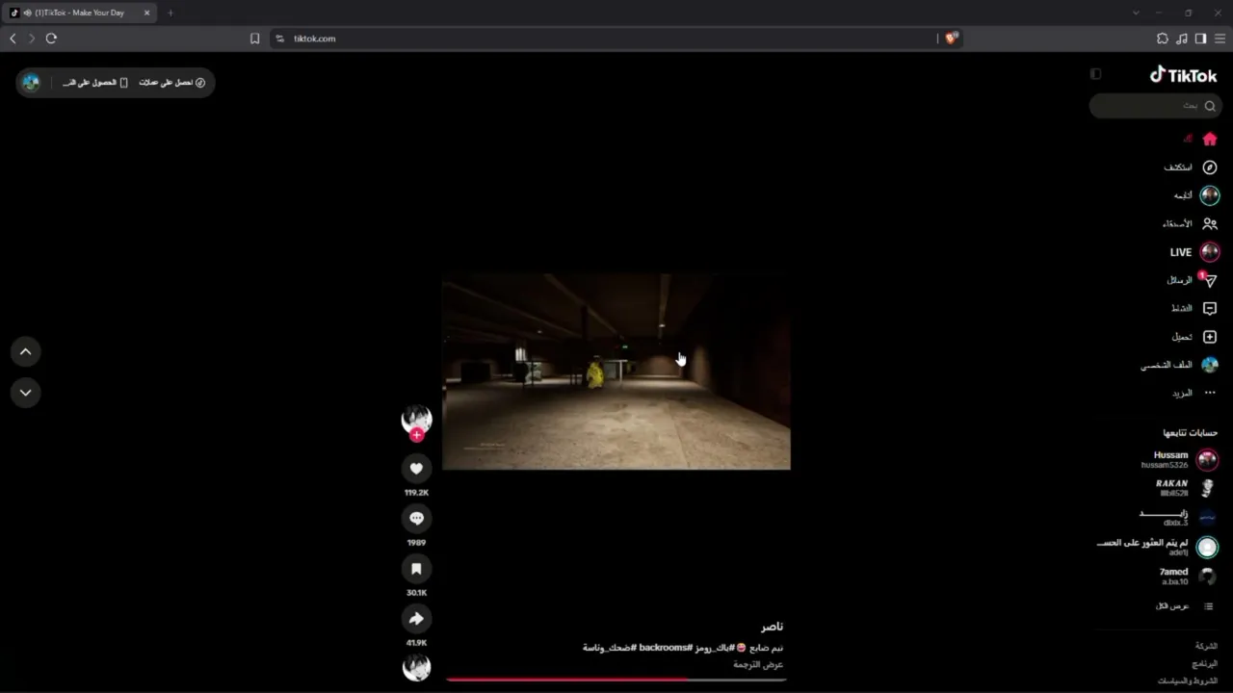
Task: Close the TikTok browser tab
Action: 147,13
